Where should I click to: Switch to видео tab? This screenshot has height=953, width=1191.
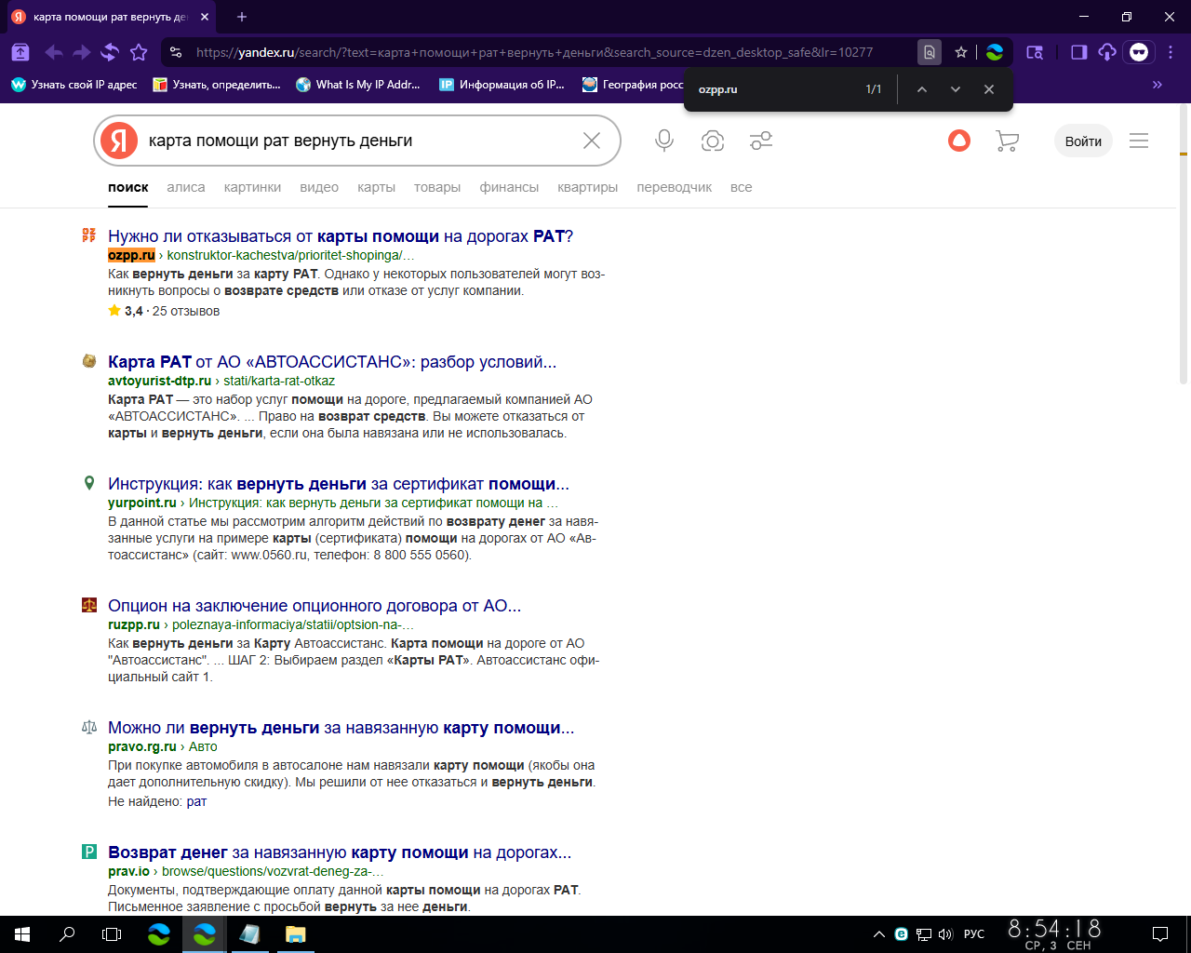tap(319, 187)
